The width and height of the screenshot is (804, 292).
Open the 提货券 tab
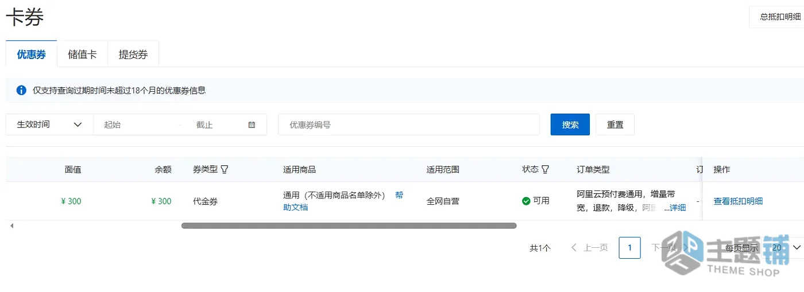pos(133,54)
